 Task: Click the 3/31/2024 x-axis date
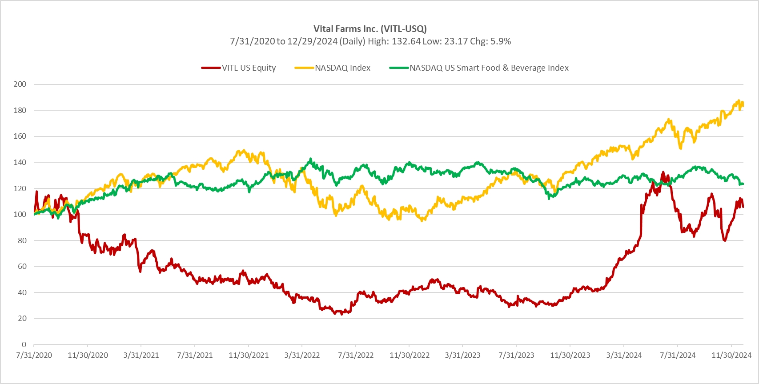(624, 356)
